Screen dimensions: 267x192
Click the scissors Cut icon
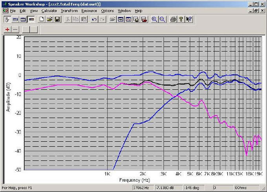click(68, 19)
